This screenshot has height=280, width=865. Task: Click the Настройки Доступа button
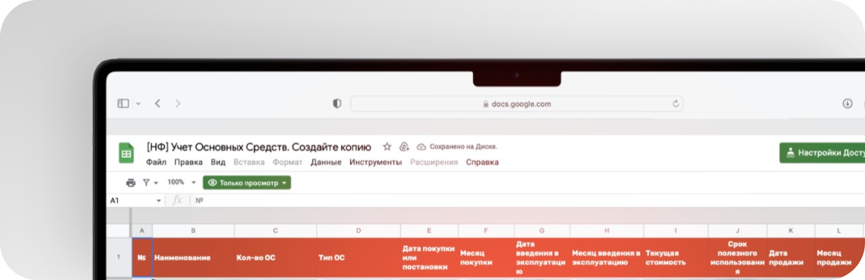click(x=822, y=153)
